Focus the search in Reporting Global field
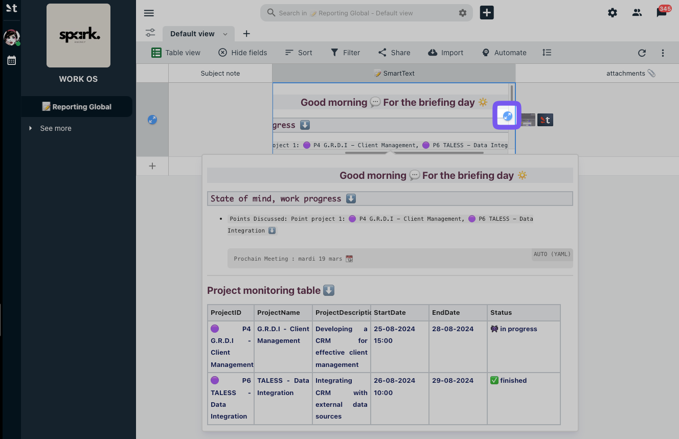 [366, 13]
